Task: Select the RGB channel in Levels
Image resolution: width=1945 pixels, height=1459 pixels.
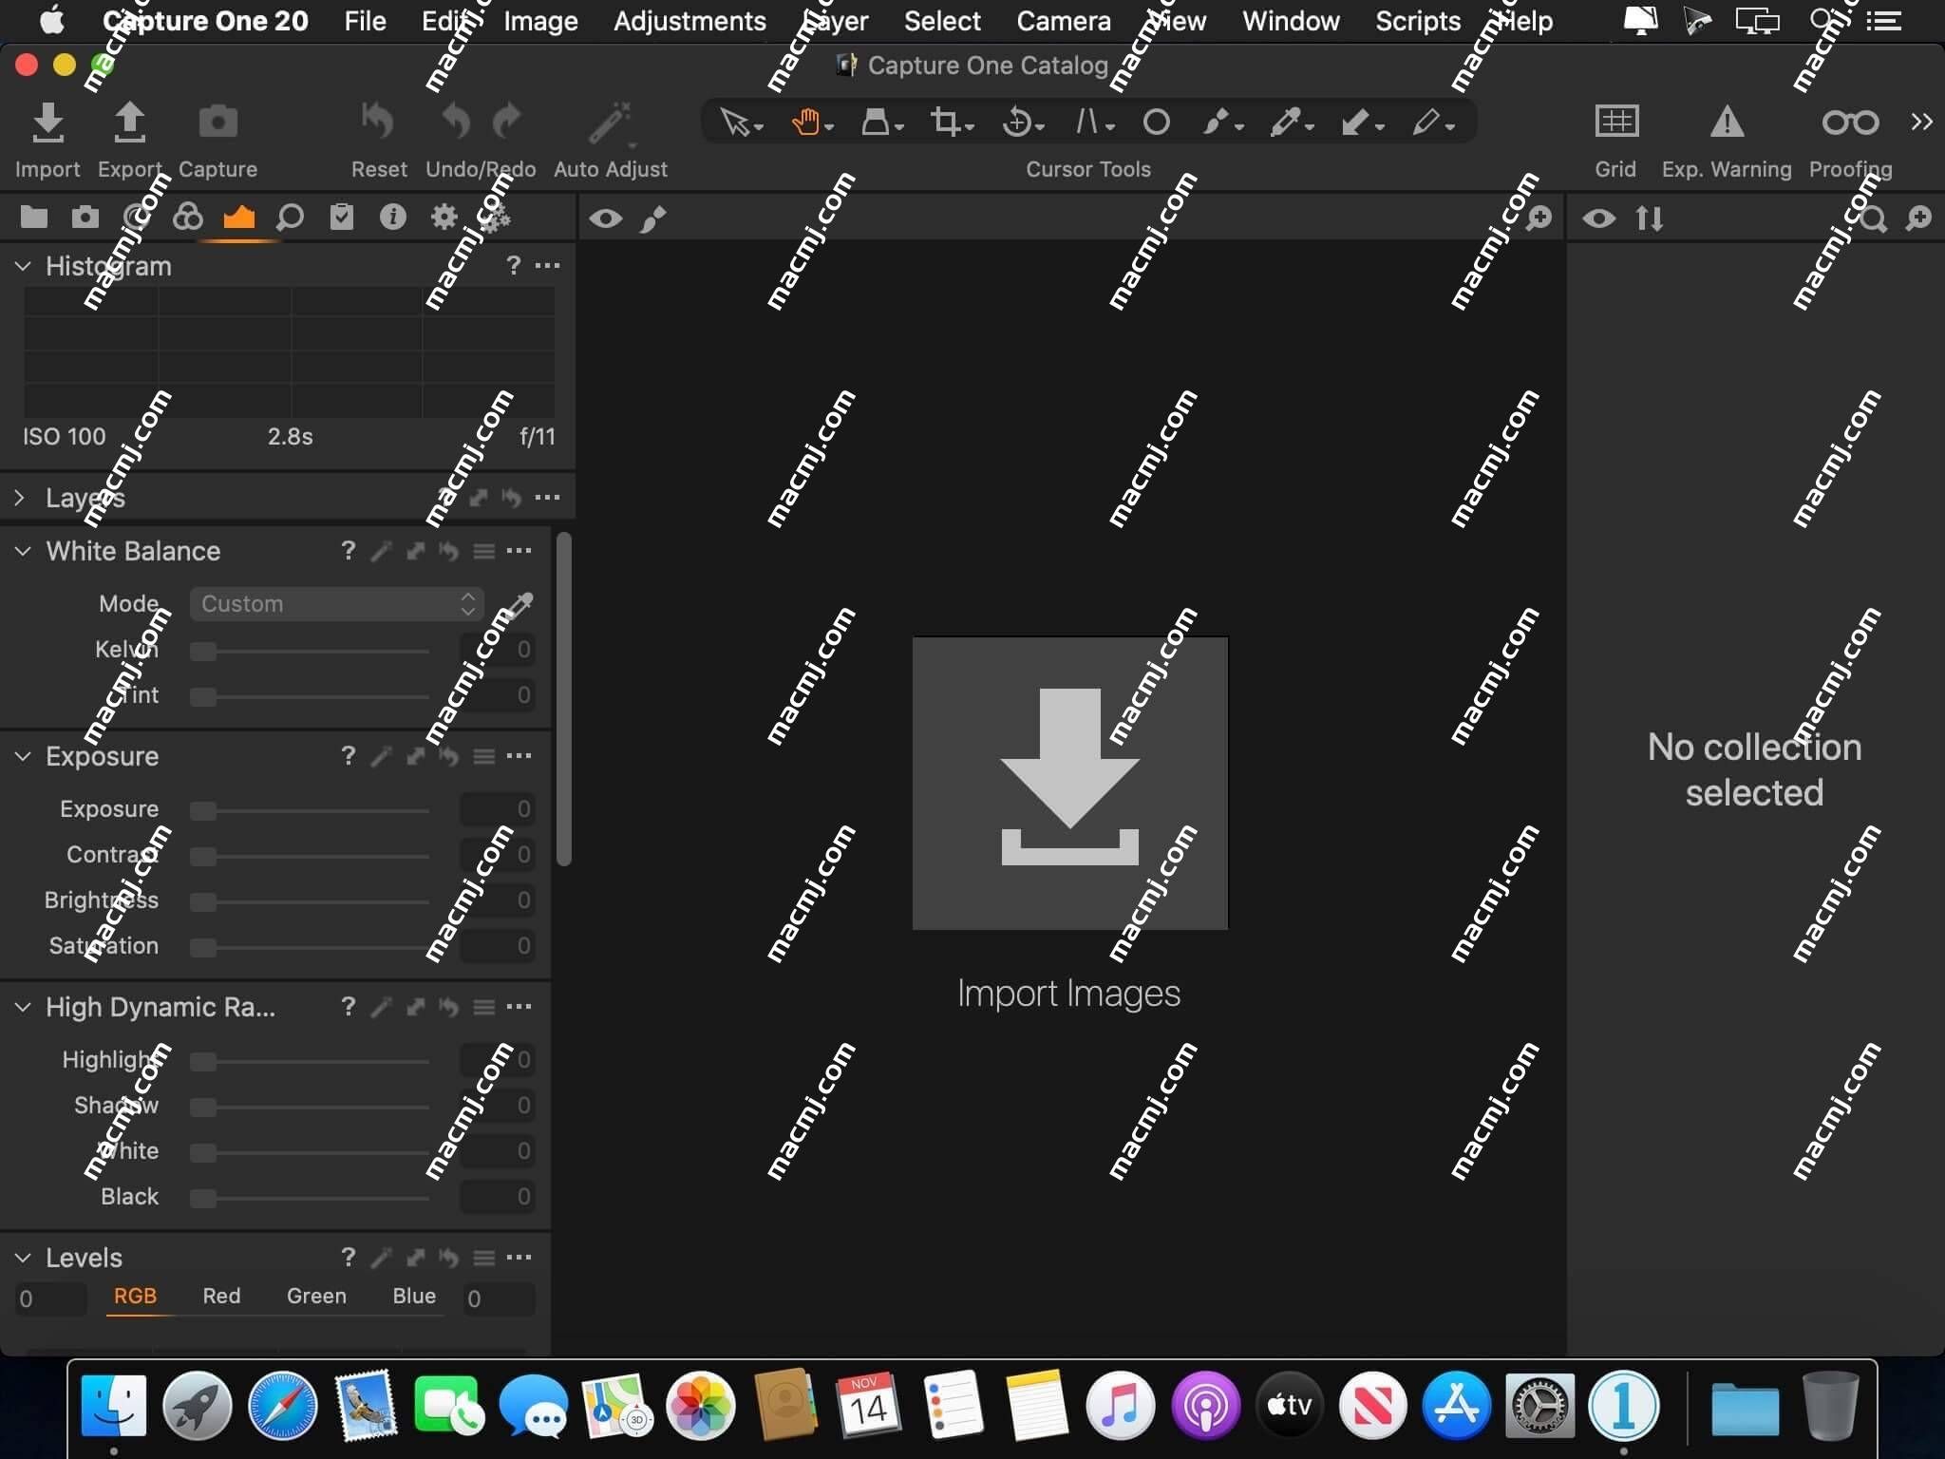Action: 135,1297
